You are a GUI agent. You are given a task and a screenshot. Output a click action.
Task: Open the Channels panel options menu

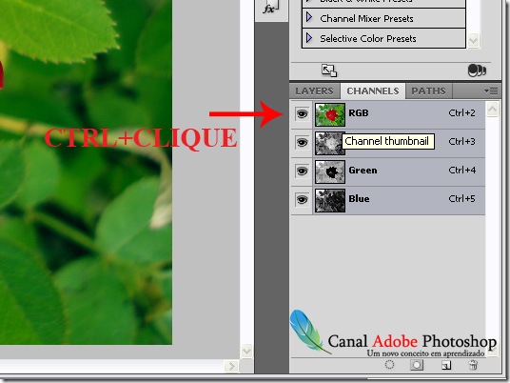pyautogui.click(x=491, y=91)
